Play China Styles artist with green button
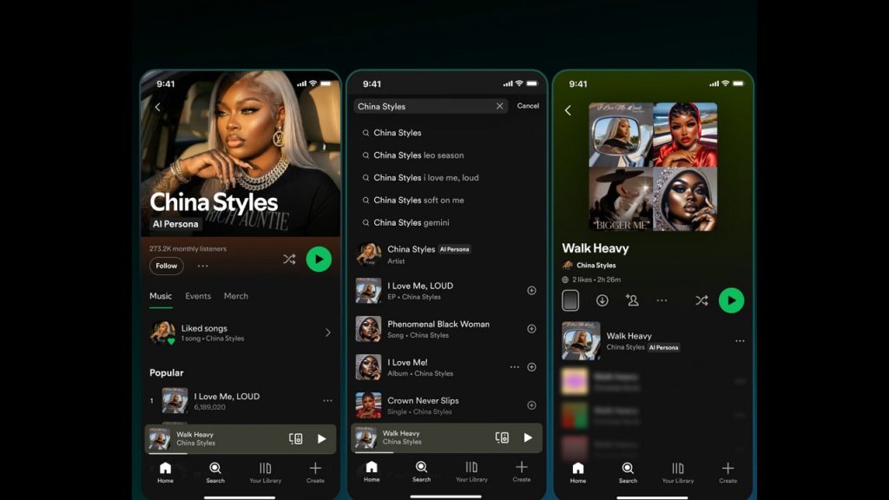889x500 pixels. tap(319, 259)
